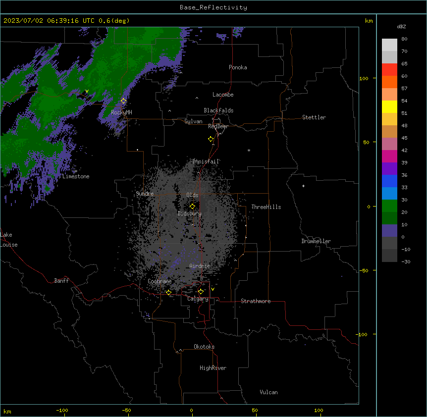
Task: Select the Sundre label
Action: [x=145, y=194]
